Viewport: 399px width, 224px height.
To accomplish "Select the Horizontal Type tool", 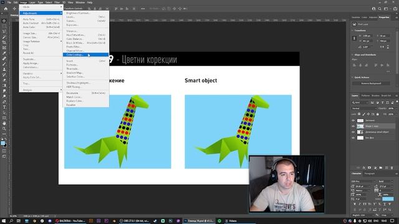I will tap(4, 107).
